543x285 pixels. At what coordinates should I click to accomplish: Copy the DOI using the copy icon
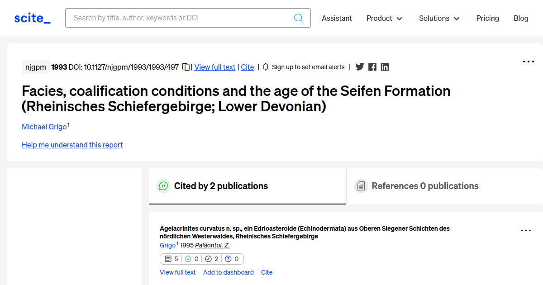[x=186, y=66]
